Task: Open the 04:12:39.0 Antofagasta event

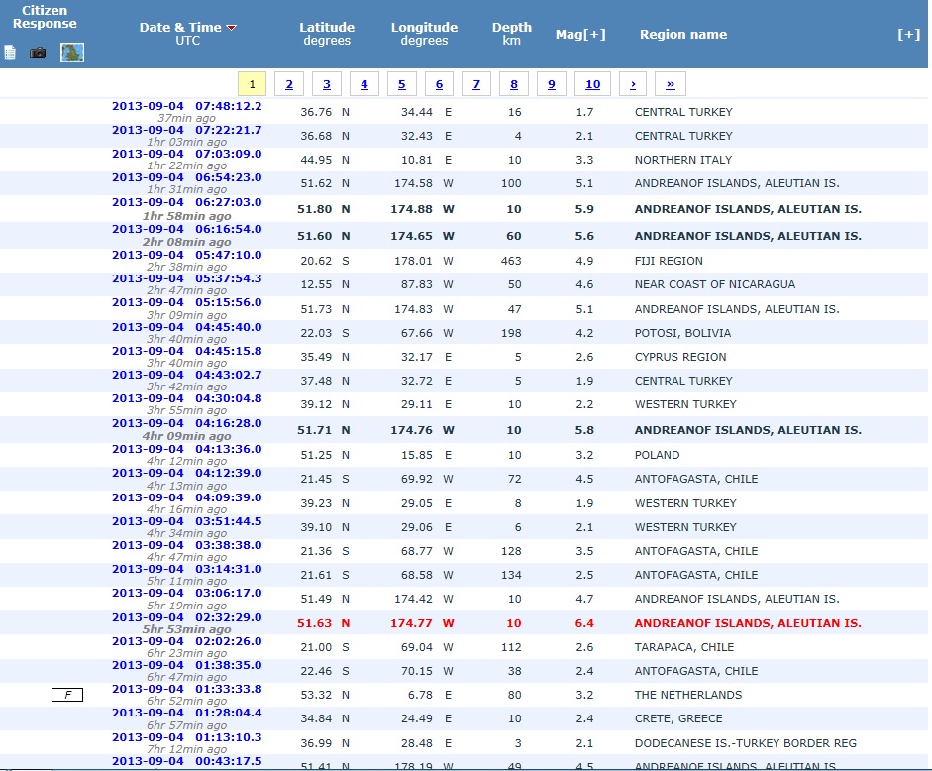Action: tap(186, 473)
